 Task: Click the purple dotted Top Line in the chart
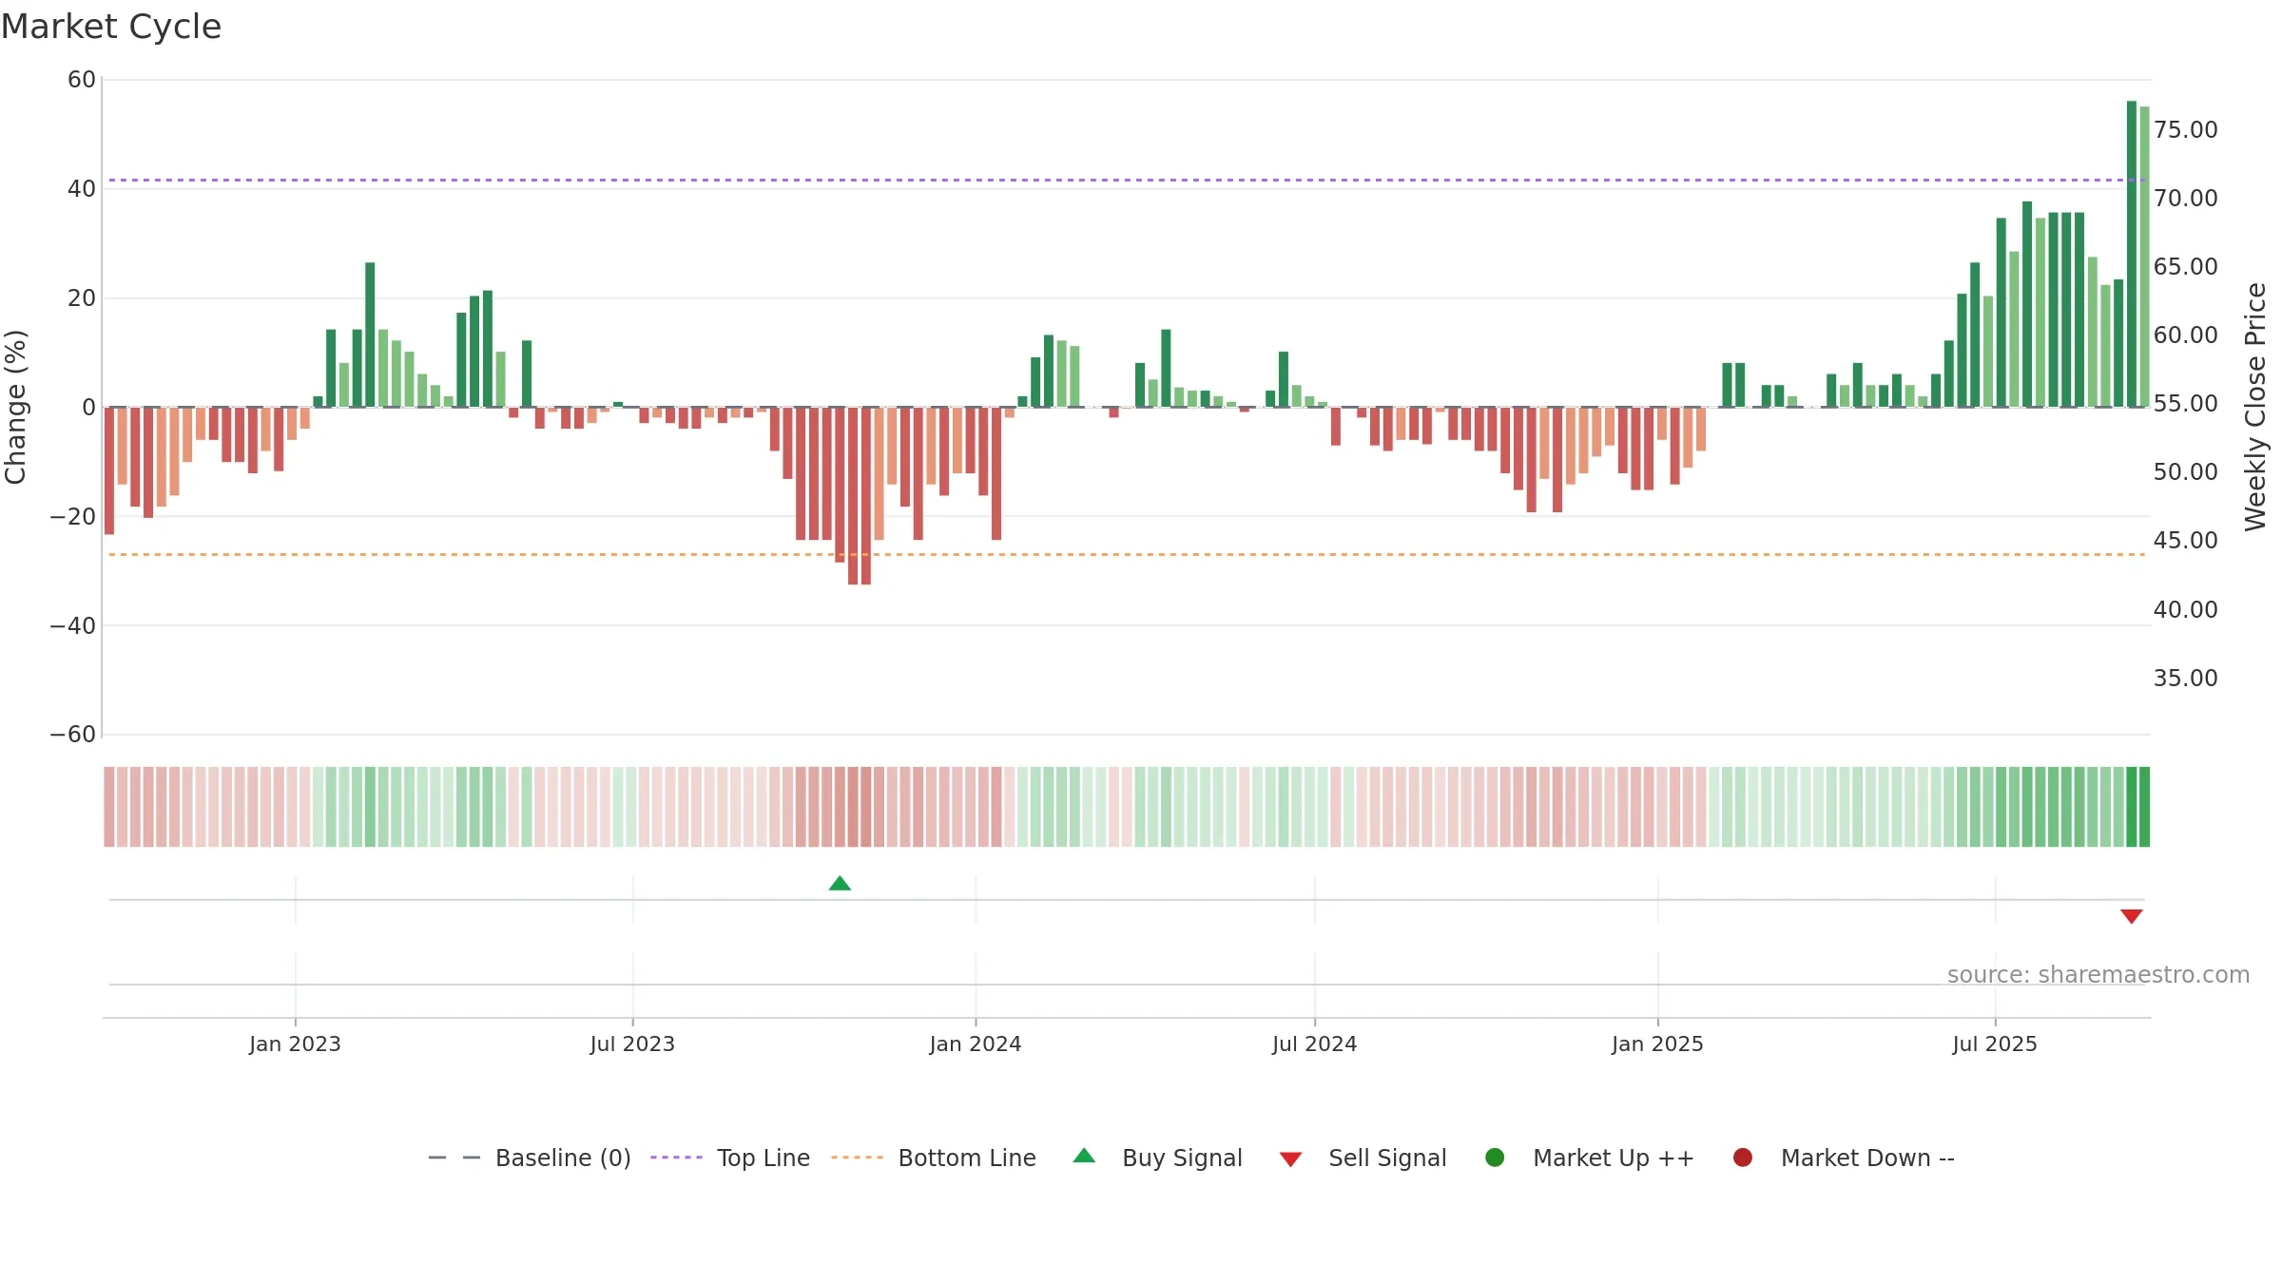[1127, 180]
